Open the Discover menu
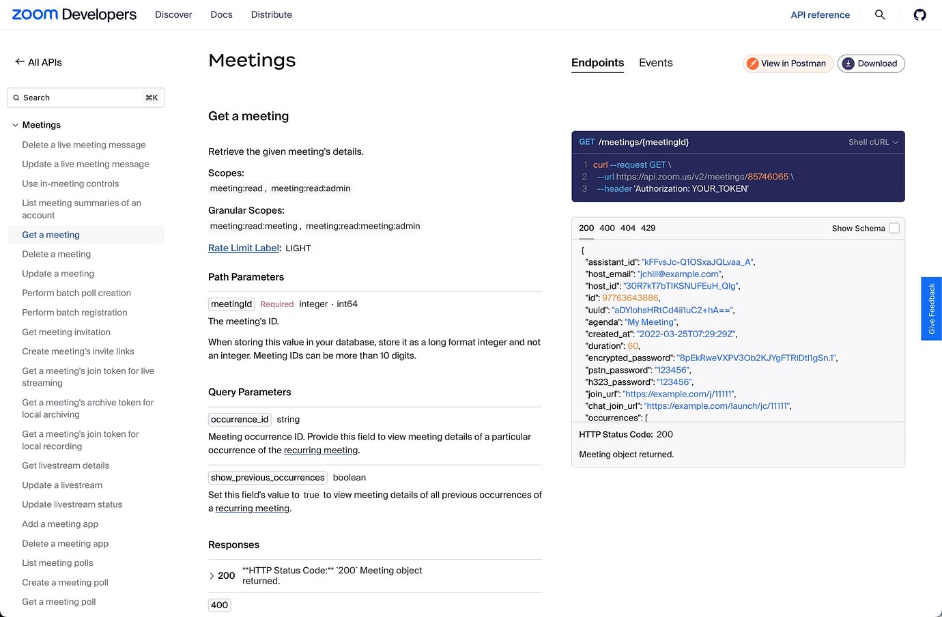This screenshot has height=617, width=942. [173, 14]
